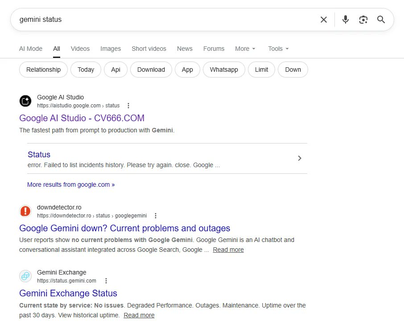Open the More search categories dropdown
The image size is (404, 324).
pos(245,49)
